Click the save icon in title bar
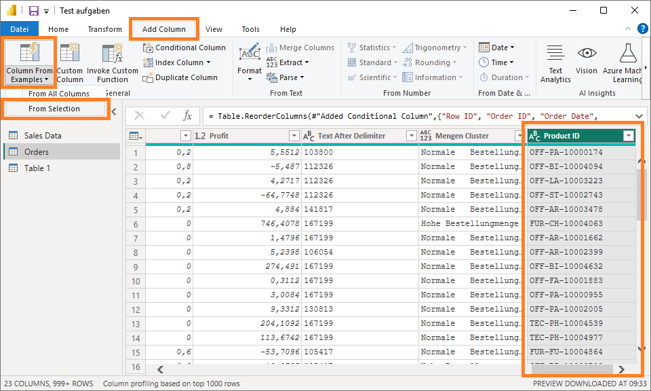Viewport: 651px width, 391px height. [x=34, y=11]
